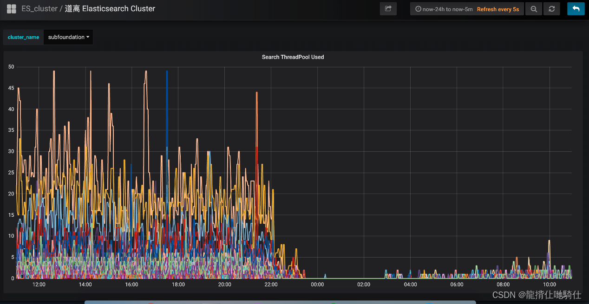Screen dimensions: 589x304
Task: Click the Elasticsearch Cluster dashboard title
Action: (x=110, y=9)
